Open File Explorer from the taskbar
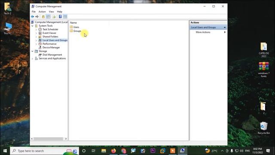 (104, 151)
